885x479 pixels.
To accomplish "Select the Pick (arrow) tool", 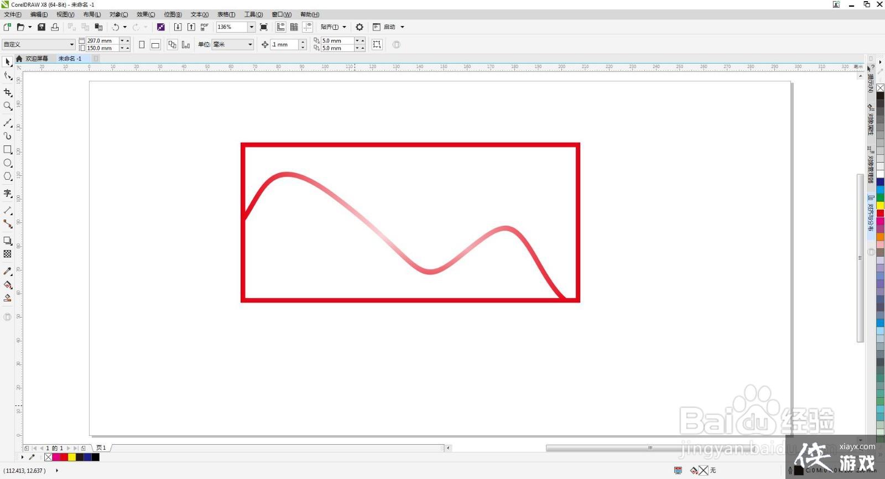I will 8,62.
